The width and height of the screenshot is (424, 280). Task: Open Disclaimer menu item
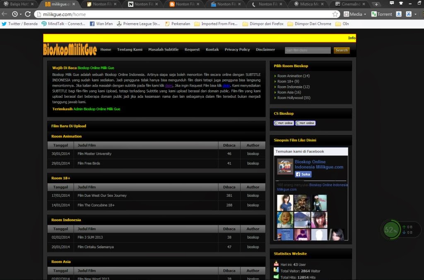click(x=265, y=50)
